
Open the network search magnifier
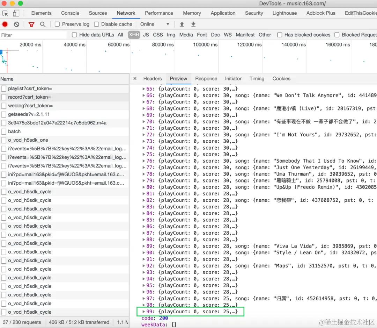tap(43, 24)
